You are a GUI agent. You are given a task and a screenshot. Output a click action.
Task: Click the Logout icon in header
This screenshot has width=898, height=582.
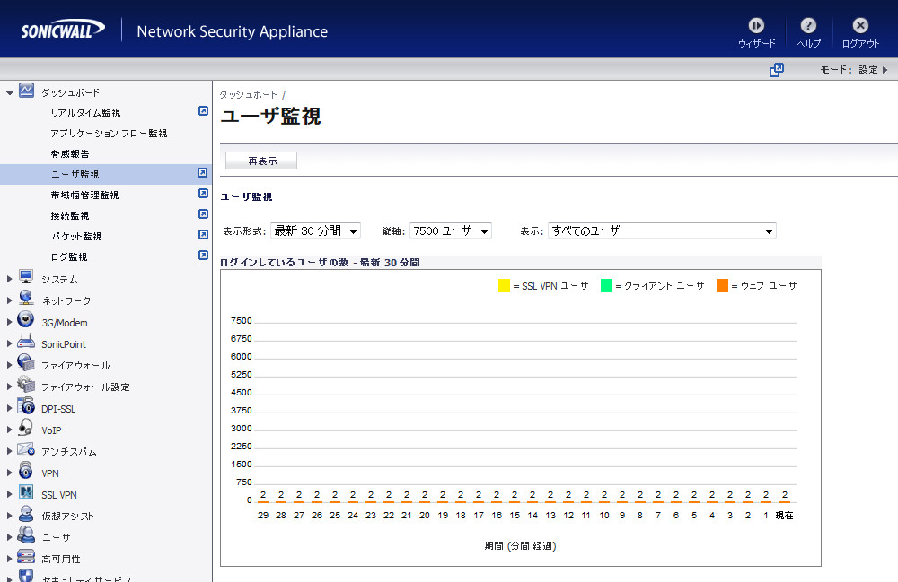coord(860,26)
